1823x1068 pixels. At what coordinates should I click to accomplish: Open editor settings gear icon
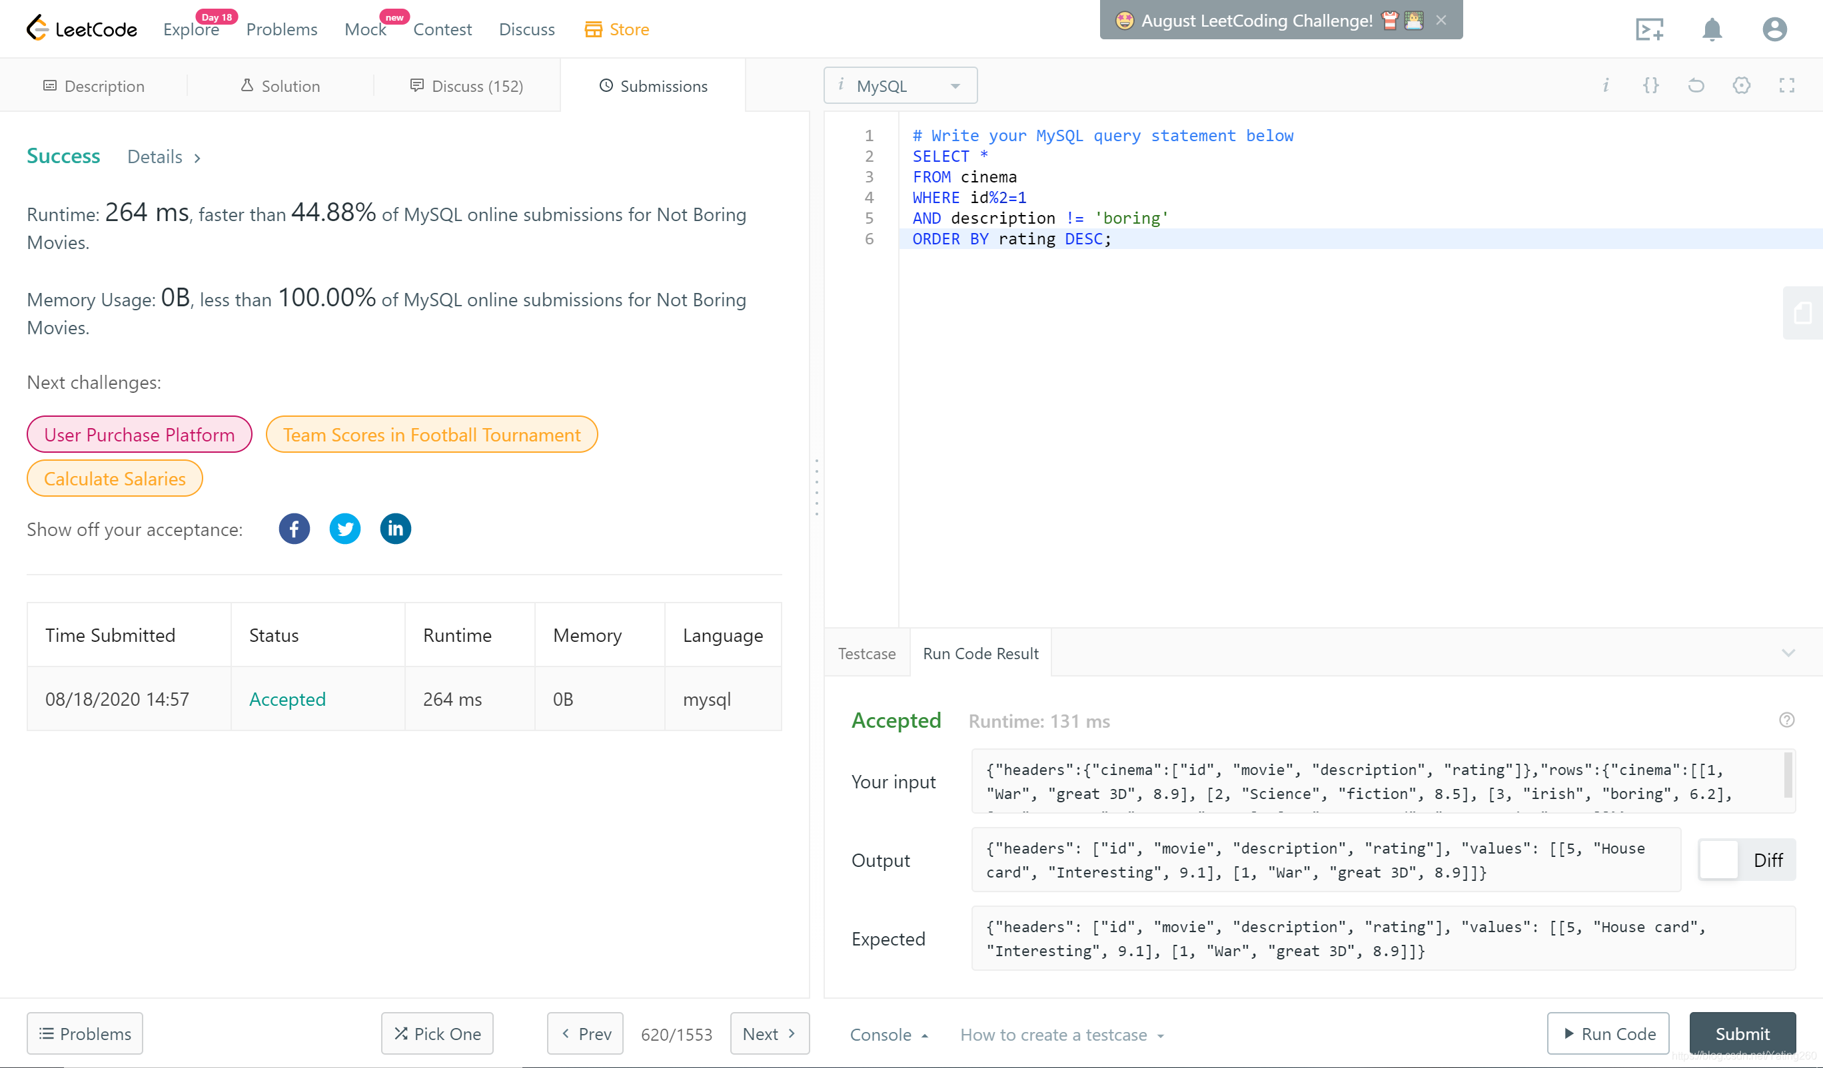(1741, 86)
